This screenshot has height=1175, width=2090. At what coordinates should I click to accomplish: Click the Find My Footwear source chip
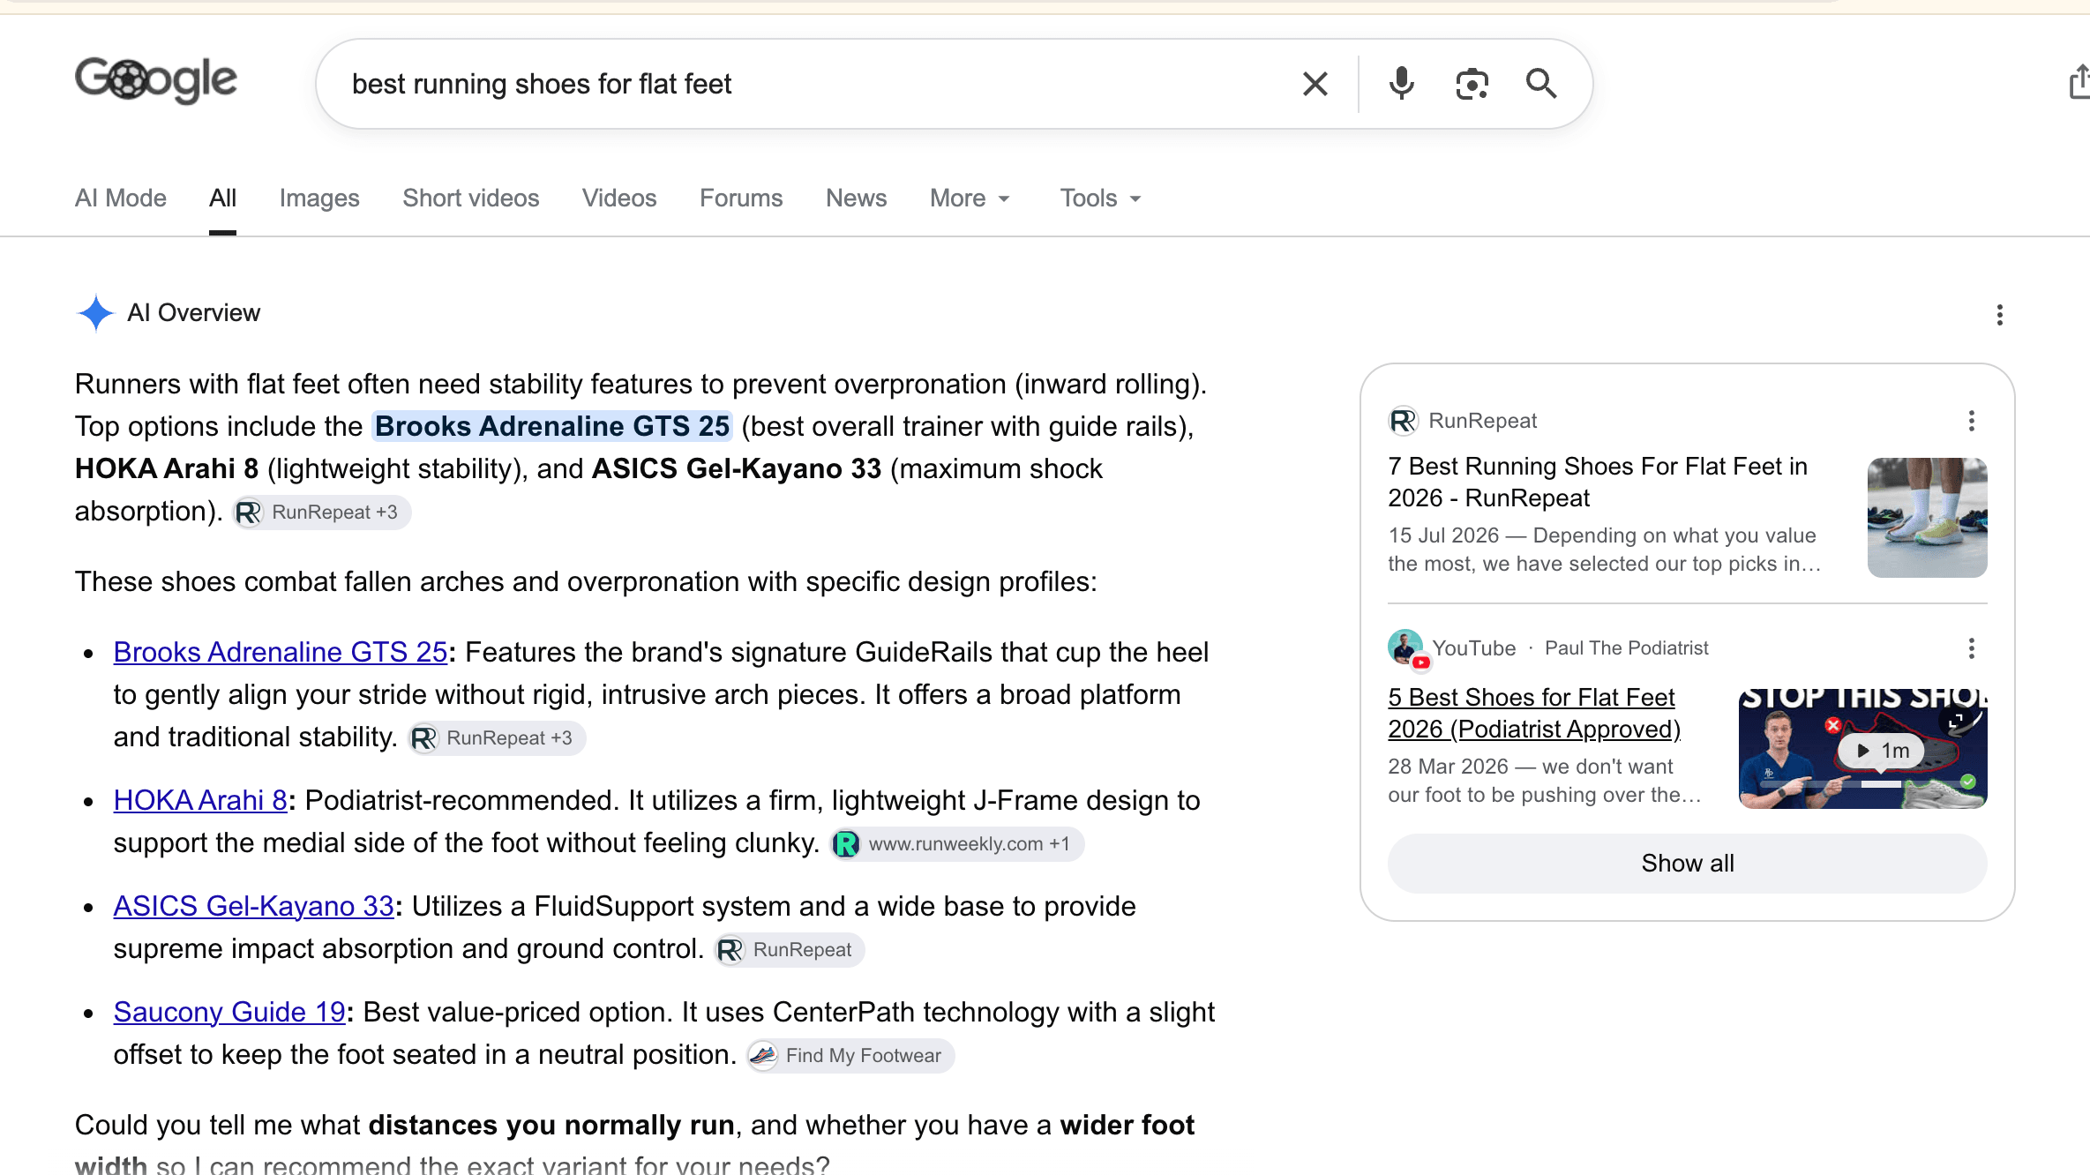(x=850, y=1056)
